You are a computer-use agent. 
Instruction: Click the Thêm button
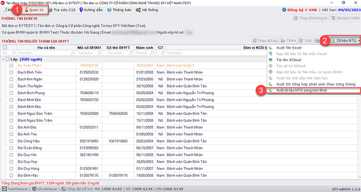[x=288, y=41]
